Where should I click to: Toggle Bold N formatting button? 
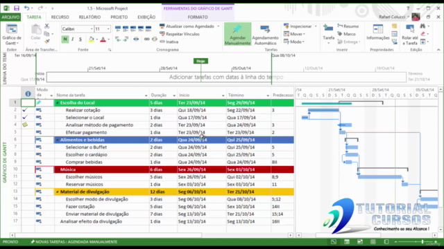click(65, 39)
